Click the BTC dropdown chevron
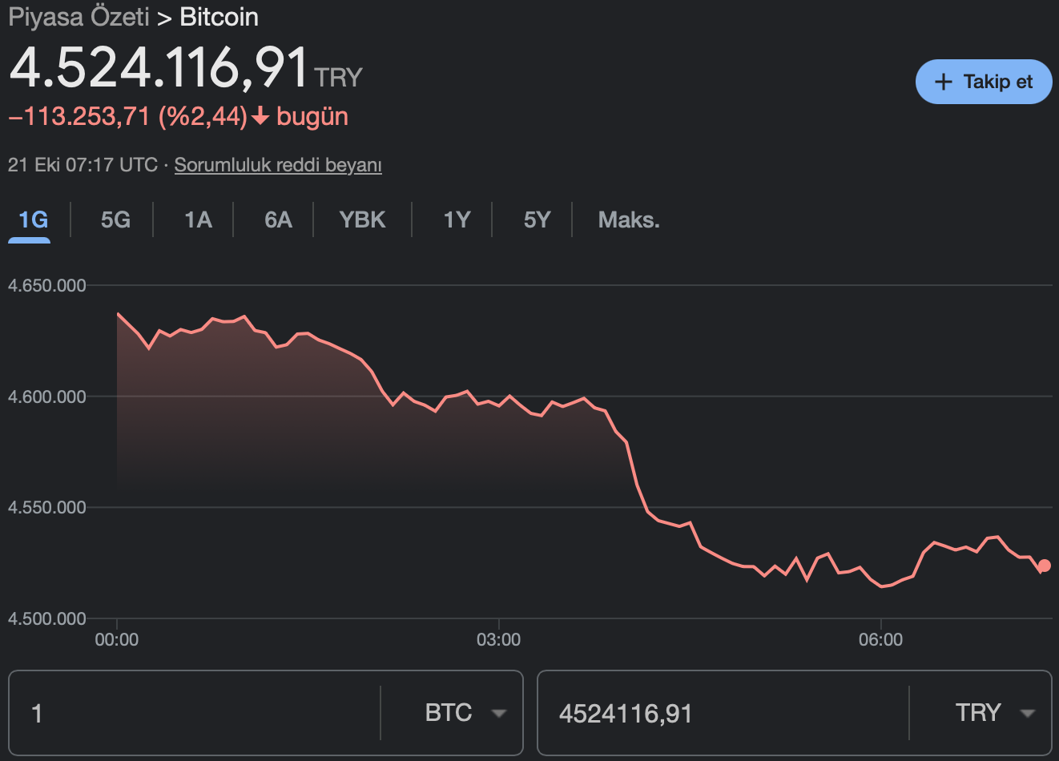Screen dimensions: 1059x761 pyautogui.click(x=500, y=713)
